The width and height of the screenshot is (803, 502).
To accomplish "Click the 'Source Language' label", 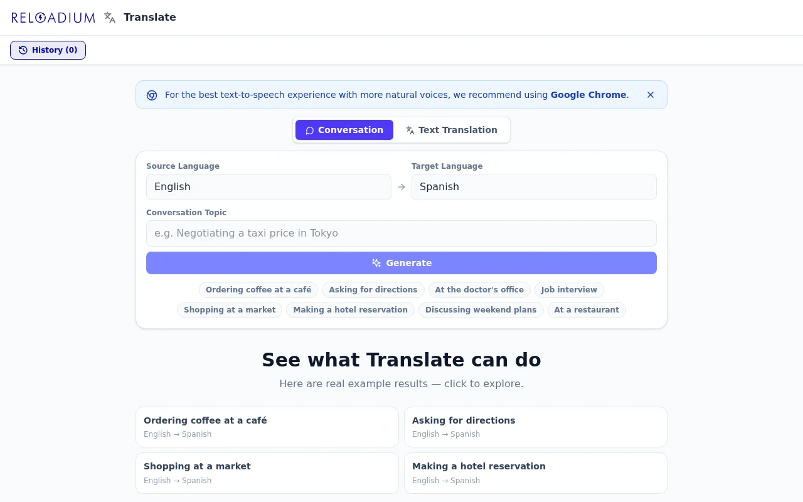I will tap(183, 166).
